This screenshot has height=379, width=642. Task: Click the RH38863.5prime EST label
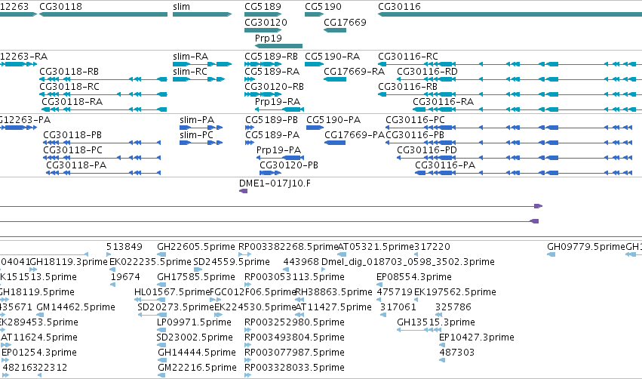pyautogui.click(x=333, y=291)
